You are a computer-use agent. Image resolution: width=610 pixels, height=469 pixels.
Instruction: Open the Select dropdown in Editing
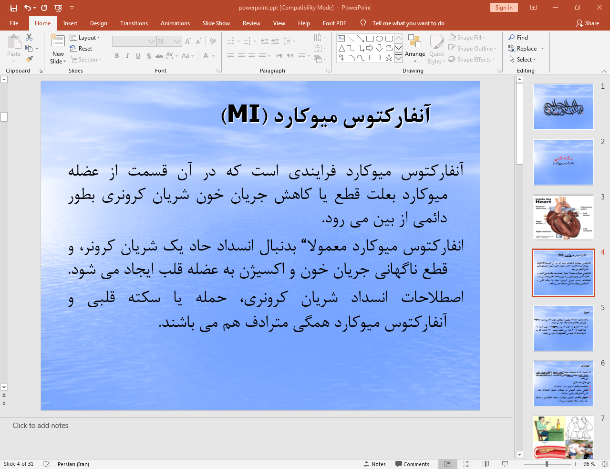click(523, 60)
